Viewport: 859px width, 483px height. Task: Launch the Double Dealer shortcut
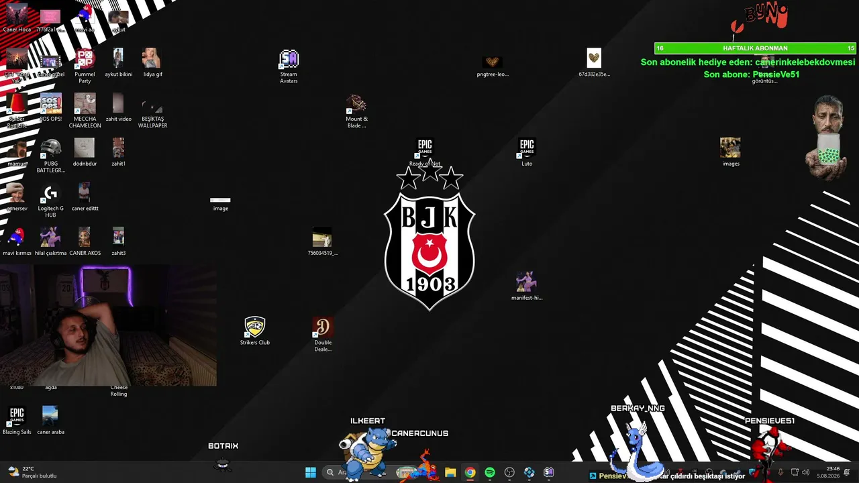tap(323, 335)
